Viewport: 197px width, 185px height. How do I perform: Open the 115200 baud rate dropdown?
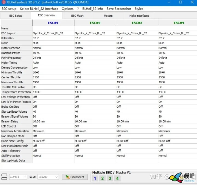coord(48,177)
